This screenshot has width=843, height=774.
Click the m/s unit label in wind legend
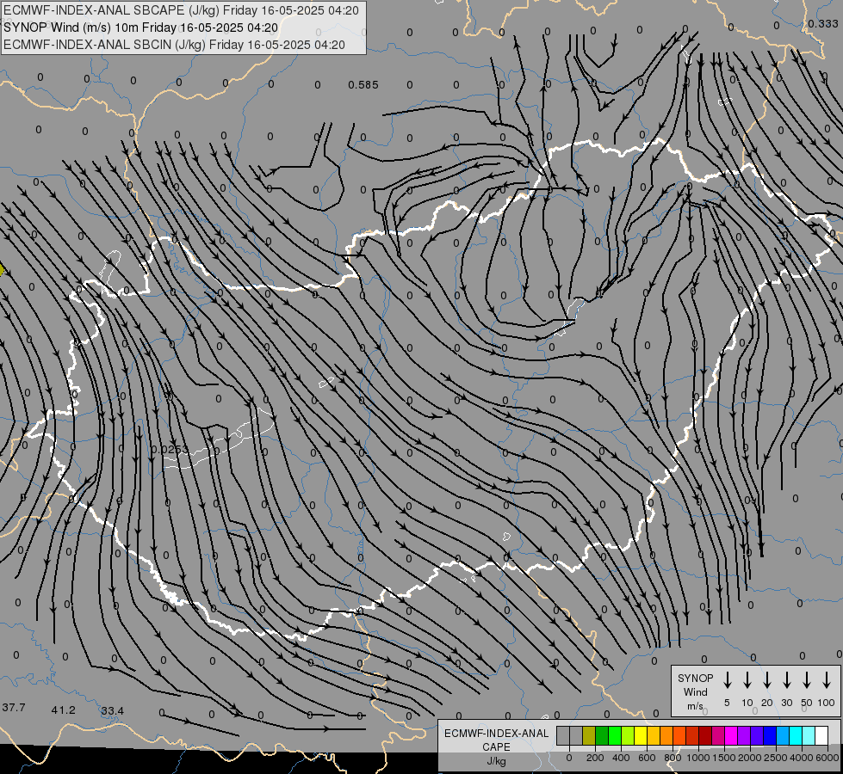(x=695, y=706)
